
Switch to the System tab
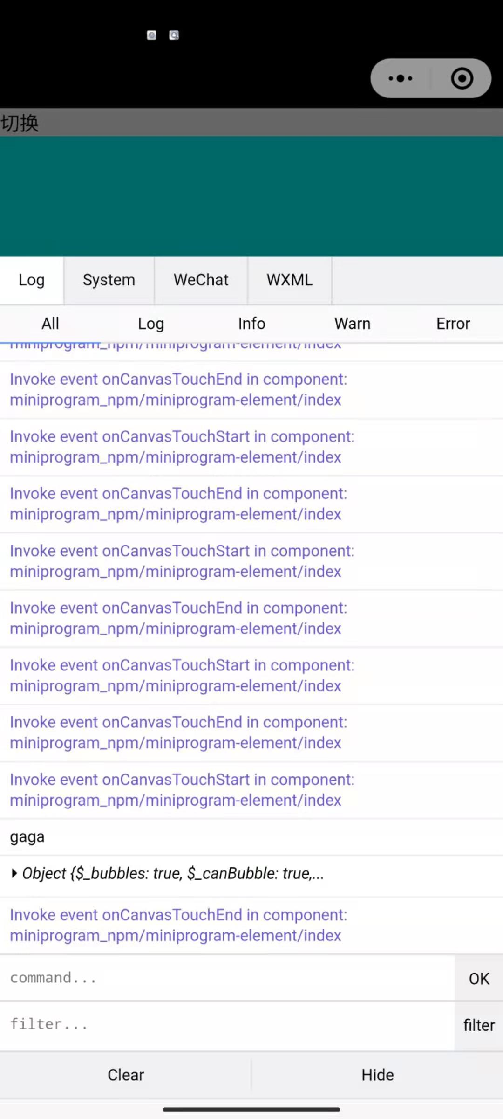(109, 280)
